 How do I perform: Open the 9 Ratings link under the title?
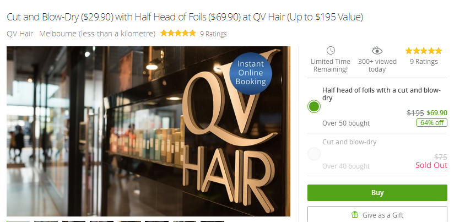214,34
